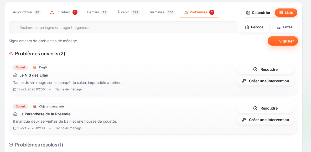Click the checkmark icon in Le Nid des Lilas Résoudre
This screenshot has width=311, height=152.
256,69
